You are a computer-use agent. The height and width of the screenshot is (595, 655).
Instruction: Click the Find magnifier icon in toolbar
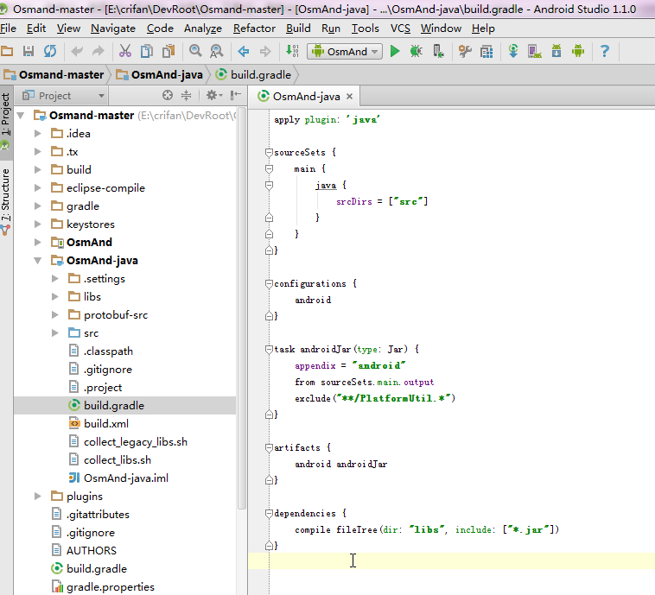pyautogui.click(x=196, y=52)
